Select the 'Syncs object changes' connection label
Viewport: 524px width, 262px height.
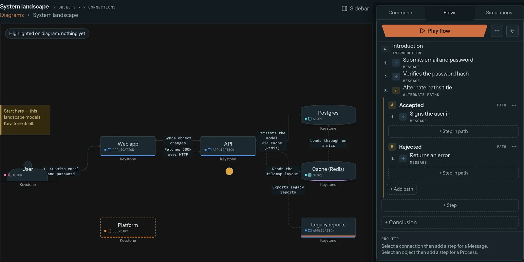tap(178, 140)
